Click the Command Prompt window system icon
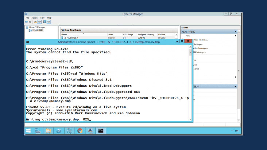Image resolution: width=267 pixels, height=150 pixels. [28, 42]
